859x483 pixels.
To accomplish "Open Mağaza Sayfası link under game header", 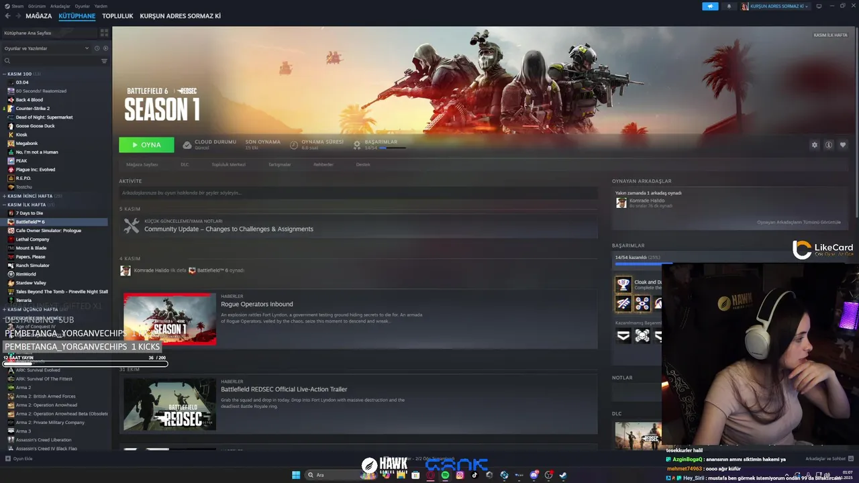I will (x=142, y=164).
